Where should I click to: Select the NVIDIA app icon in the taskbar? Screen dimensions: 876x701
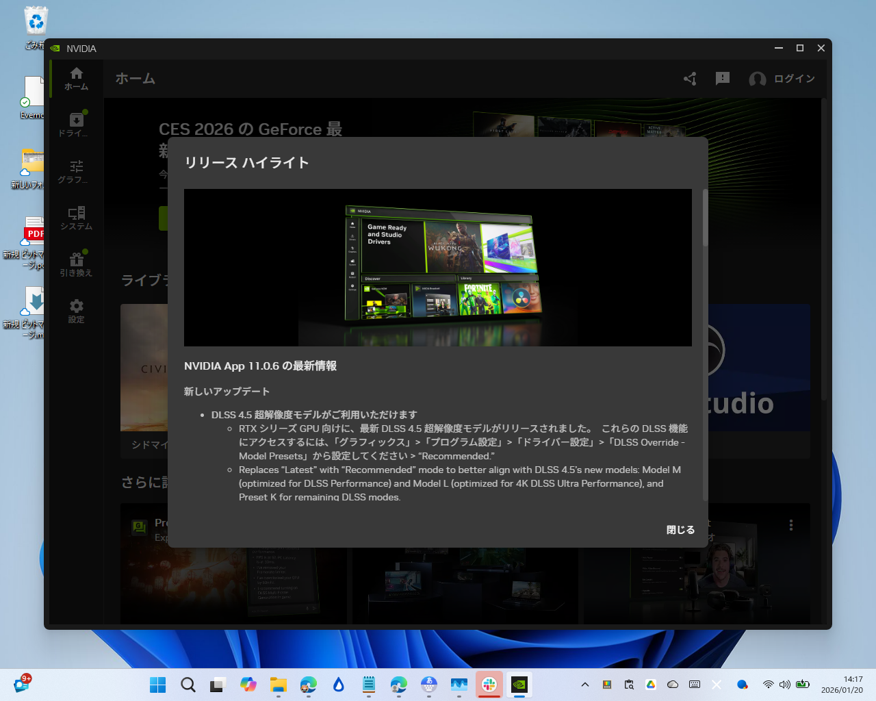[519, 684]
